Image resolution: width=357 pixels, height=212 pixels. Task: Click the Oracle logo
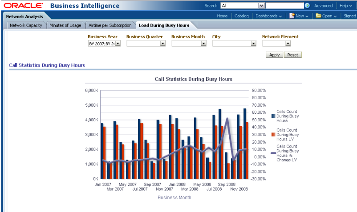click(23, 6)
